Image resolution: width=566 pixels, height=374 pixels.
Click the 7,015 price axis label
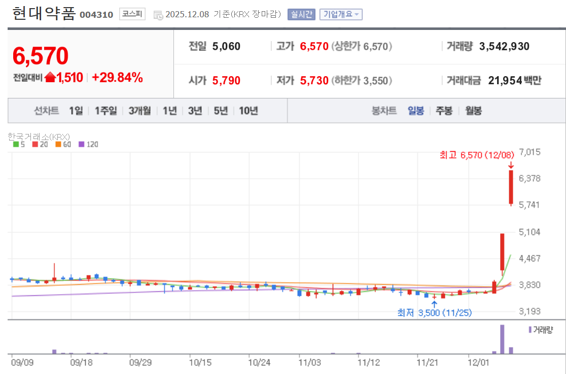529,152
